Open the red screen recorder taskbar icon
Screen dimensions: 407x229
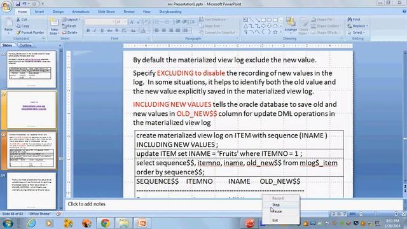coord(249,223)
